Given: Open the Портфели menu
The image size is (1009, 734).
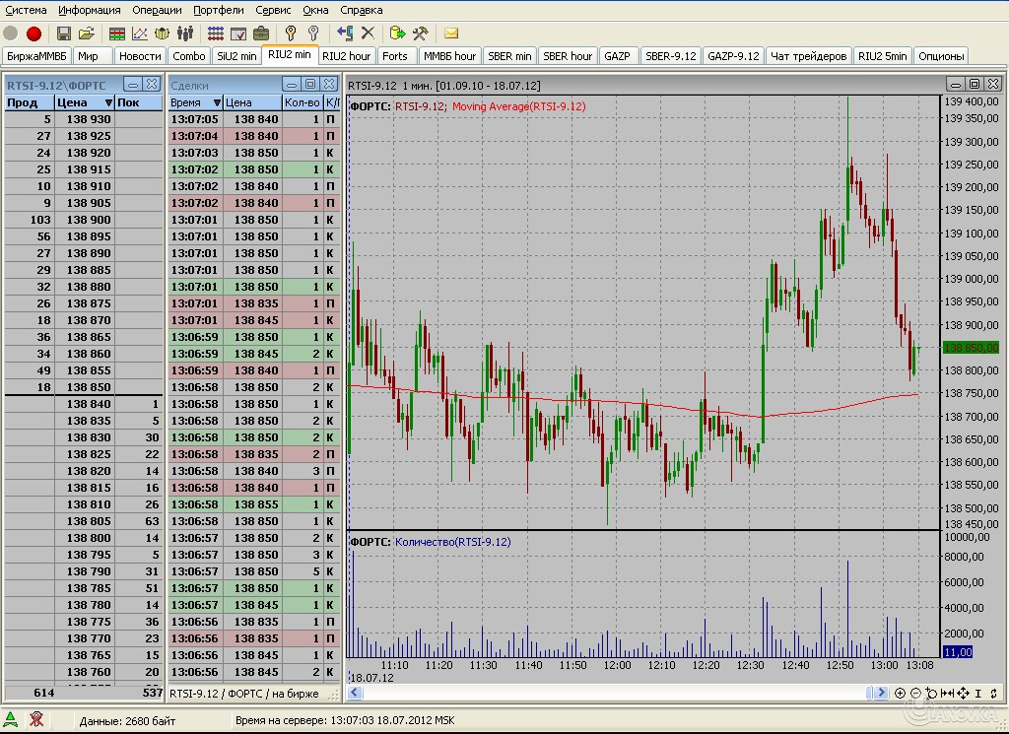Looking at the screenshot, I should [x=219, y=10].
